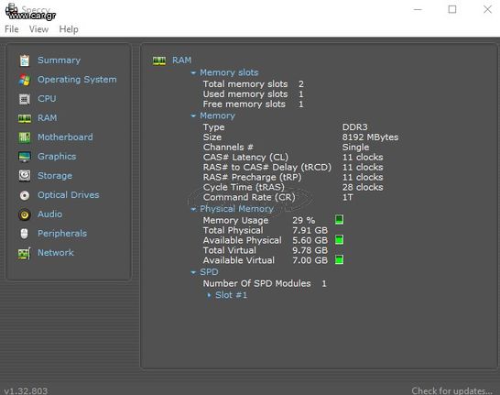The width and height of the screenshot is (500, 395).
Task: Click the Motherboard icon
Action: point(25,137)
